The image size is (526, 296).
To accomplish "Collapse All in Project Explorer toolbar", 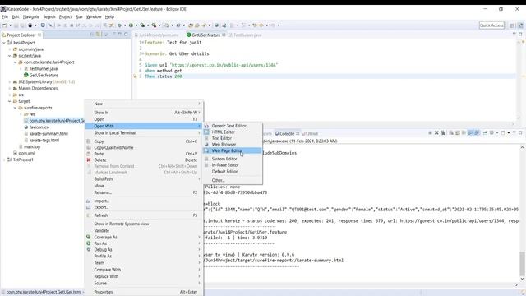I will click(x=91, y=35).
